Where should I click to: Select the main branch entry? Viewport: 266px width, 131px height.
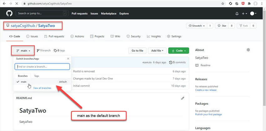click(42, 82)
